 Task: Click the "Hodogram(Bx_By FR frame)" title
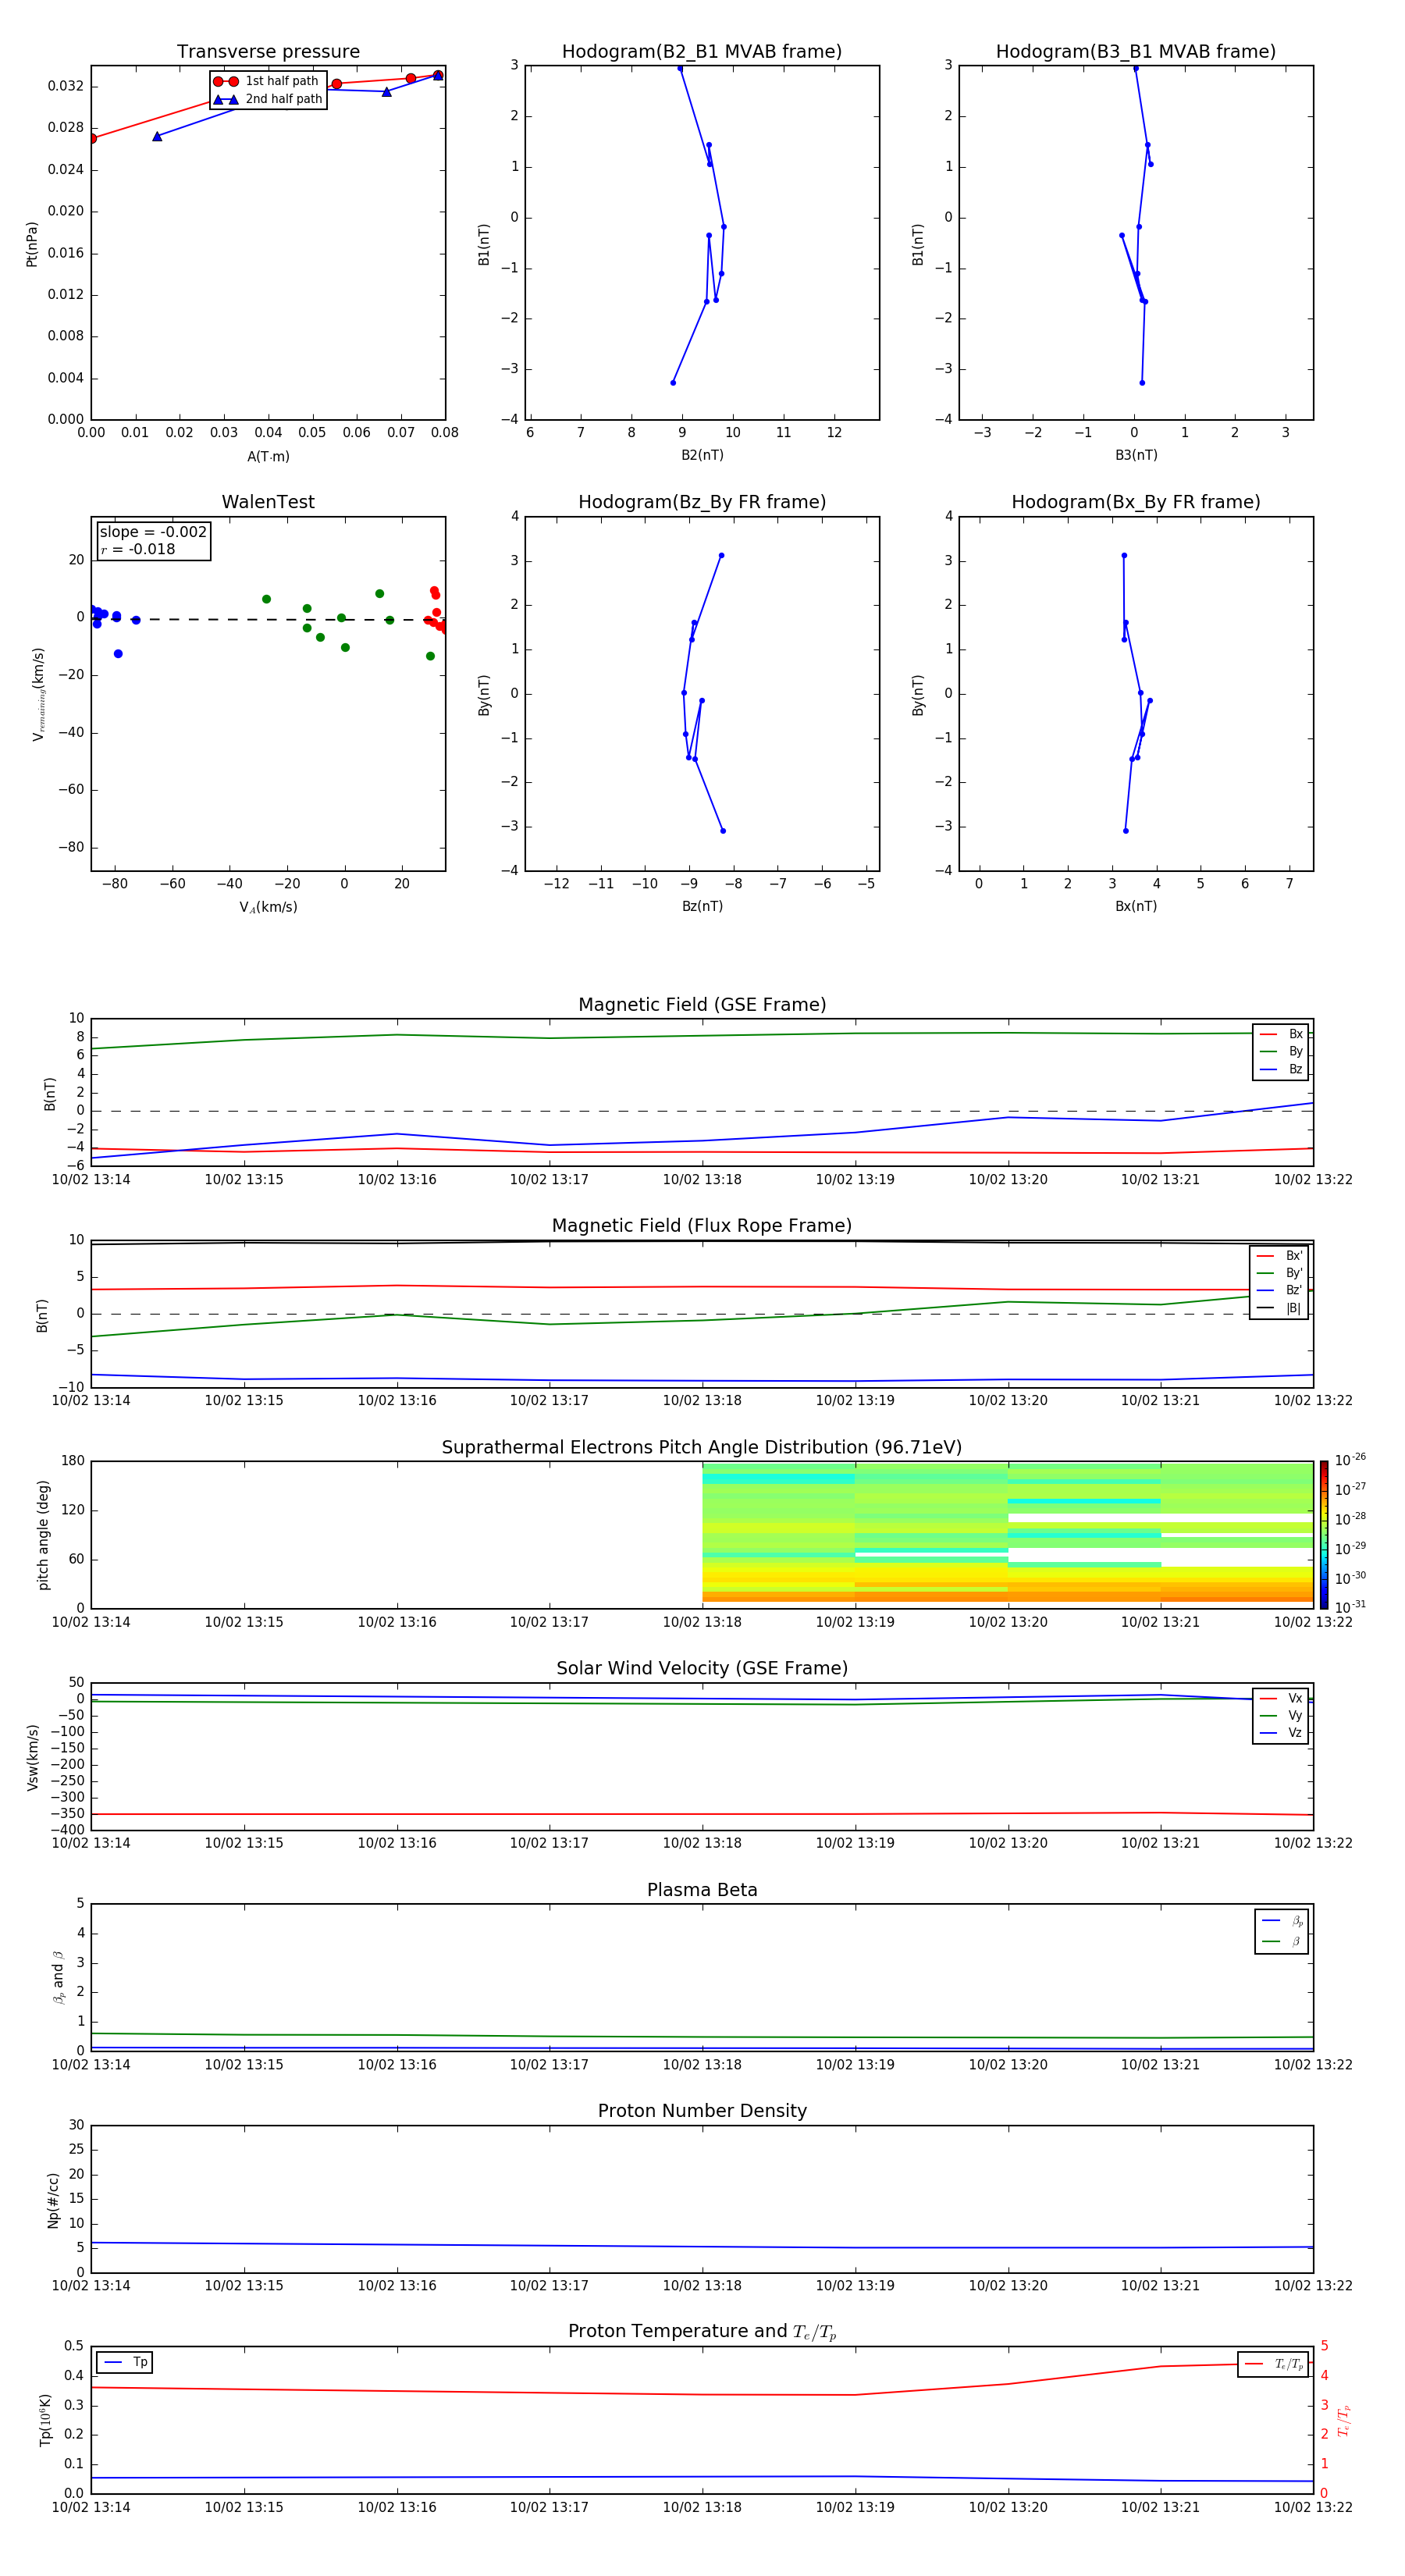(x=1136, y=502)
